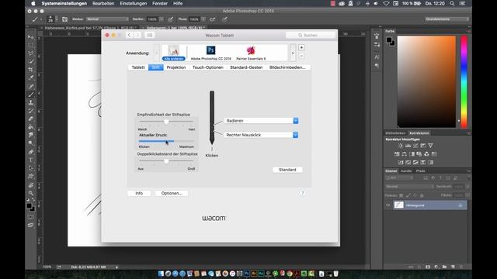The image size is (497, 279).
Task: Adjust Empfindlichkeit der Stiftspitze slider
Action: (x=166, y=122)
